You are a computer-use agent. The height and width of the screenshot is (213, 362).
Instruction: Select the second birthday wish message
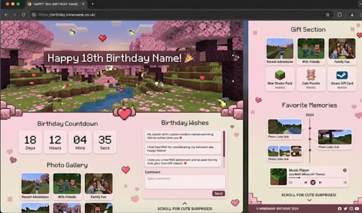click(x=183, y=149)
